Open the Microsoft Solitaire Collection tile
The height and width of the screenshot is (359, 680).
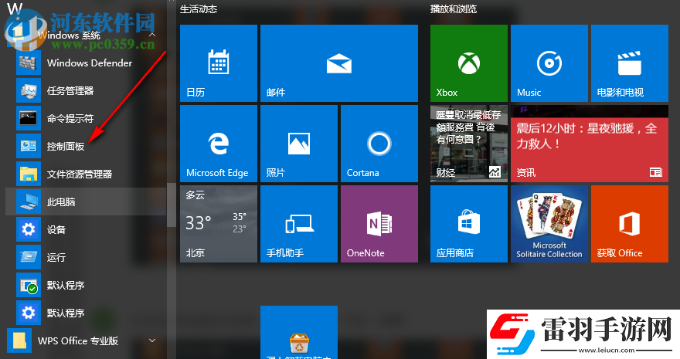(x=549, y=224)
